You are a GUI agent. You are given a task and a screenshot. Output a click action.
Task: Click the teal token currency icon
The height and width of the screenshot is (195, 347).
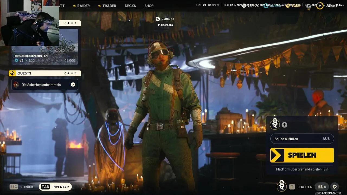(266, 5)
